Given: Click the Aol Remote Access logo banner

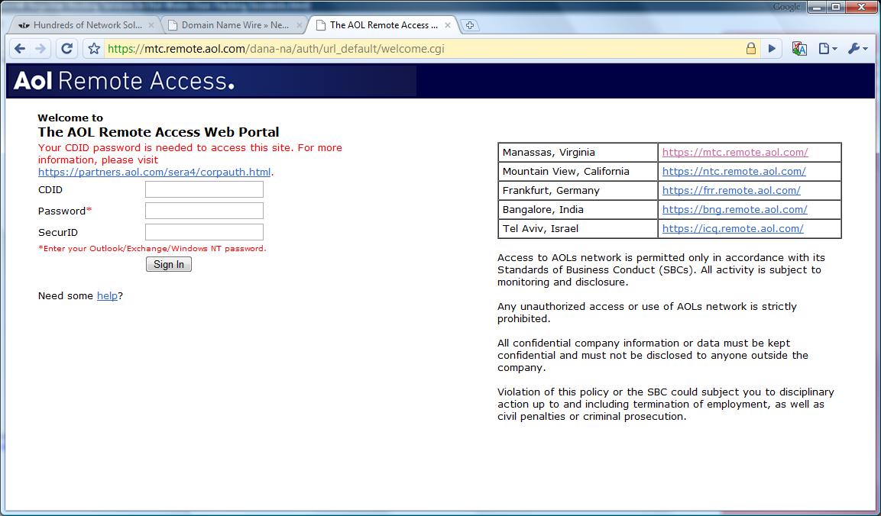Looking at the screenshot, I should [x=124, y=81].
